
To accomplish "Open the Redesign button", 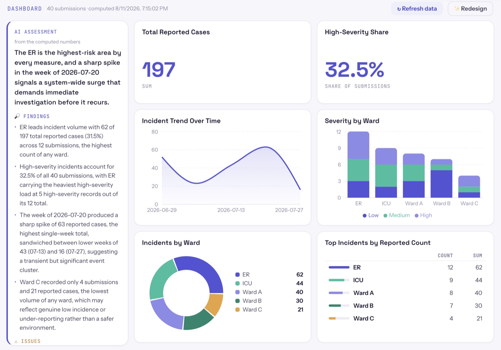I will [470, 9].
